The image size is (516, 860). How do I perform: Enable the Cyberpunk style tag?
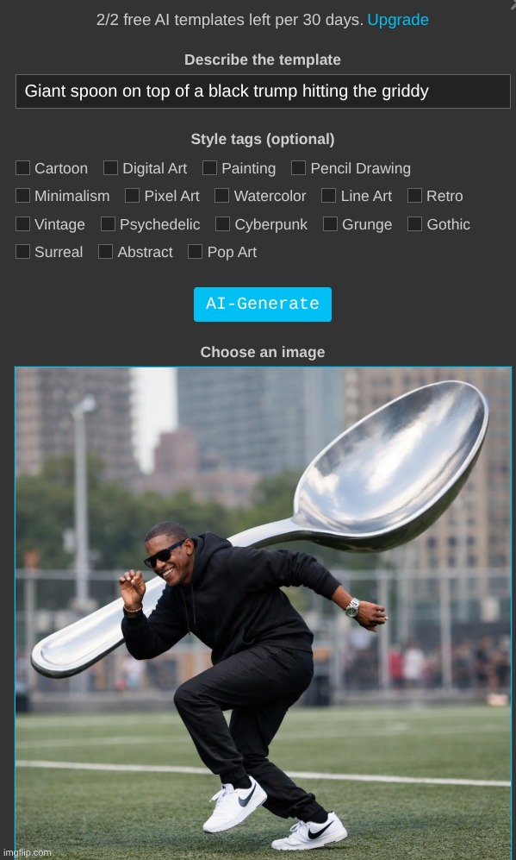pos(222,223)
